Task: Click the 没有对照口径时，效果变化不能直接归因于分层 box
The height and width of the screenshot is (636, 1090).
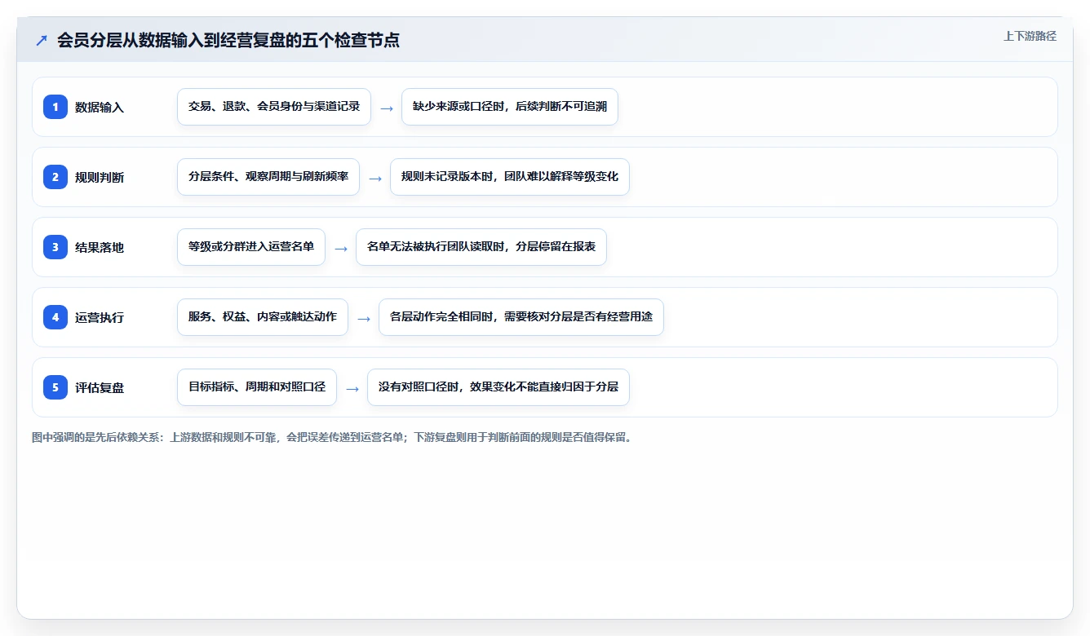Action: coord(498,387)
